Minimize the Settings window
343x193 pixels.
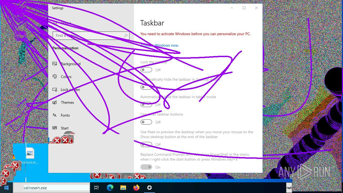coord(232,8)
